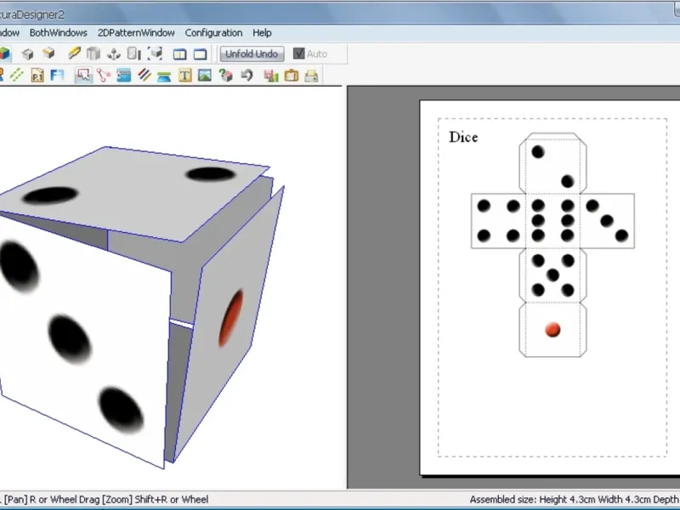Click the green dashed lines icon

16,75
